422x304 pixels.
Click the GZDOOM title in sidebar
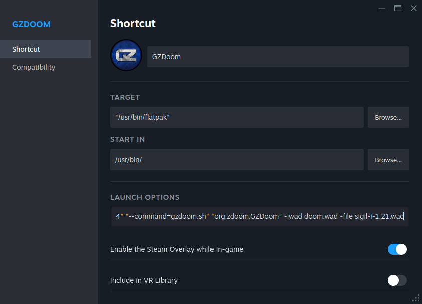pyautogui.click(x=31, y=24)
